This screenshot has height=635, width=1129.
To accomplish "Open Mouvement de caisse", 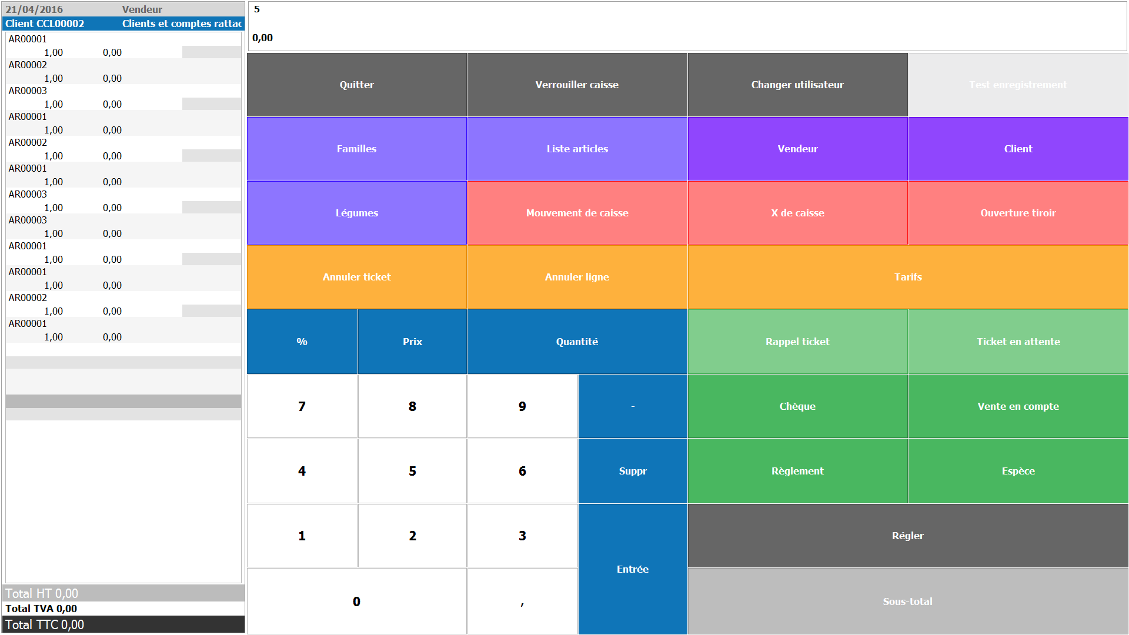I will click(x=577, y=213).
